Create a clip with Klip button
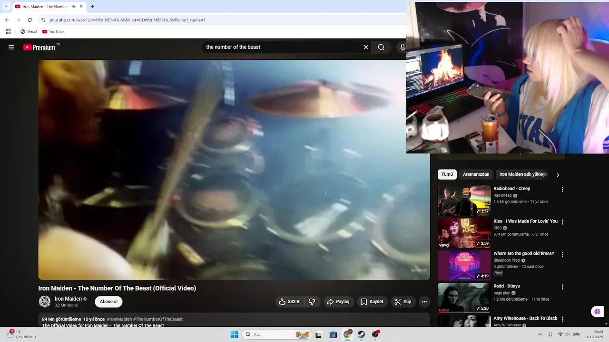Screen dimensions: 609x342 (403, 302)
